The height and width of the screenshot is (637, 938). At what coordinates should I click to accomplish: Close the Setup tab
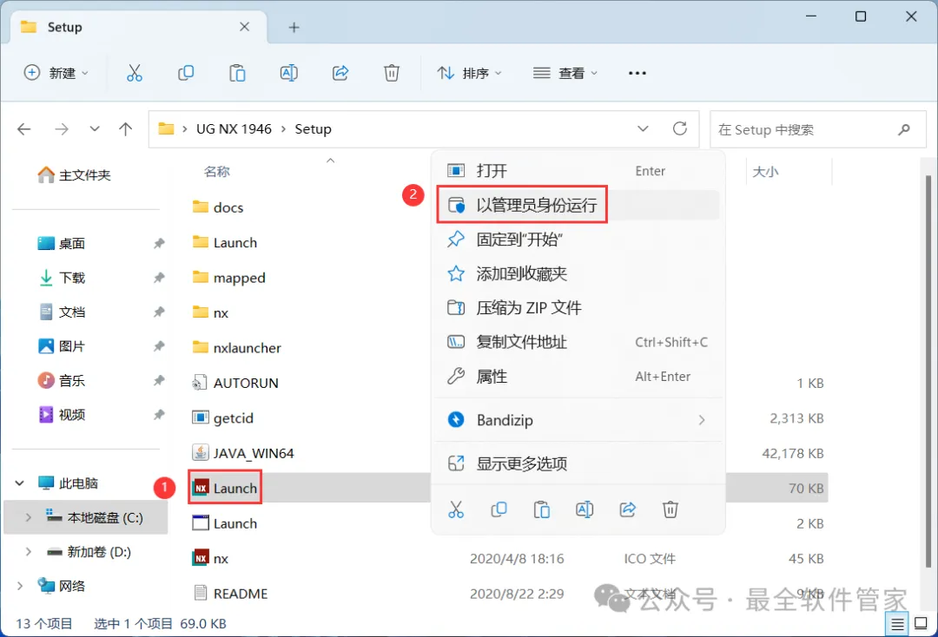(245, 27)
